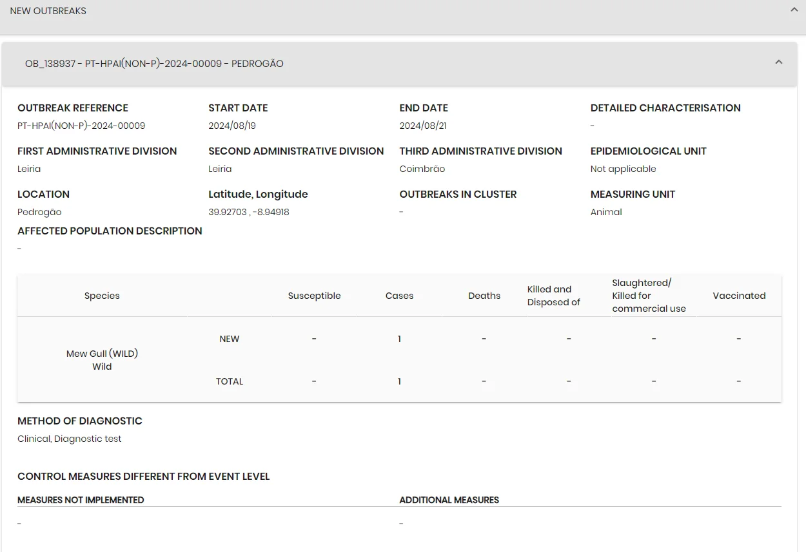Click the coordinates 39.92703, -8.94918
The height and width of the screenshot is (552, 806).
coord(249,212)
